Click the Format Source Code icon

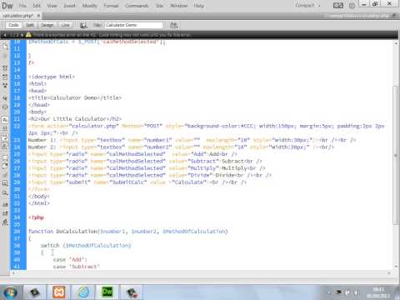coord(5,222)
